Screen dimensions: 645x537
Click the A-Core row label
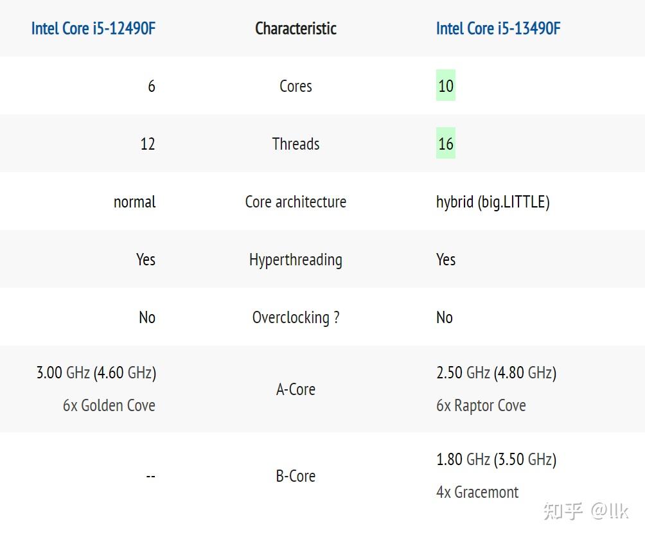[x=296, y=389]
